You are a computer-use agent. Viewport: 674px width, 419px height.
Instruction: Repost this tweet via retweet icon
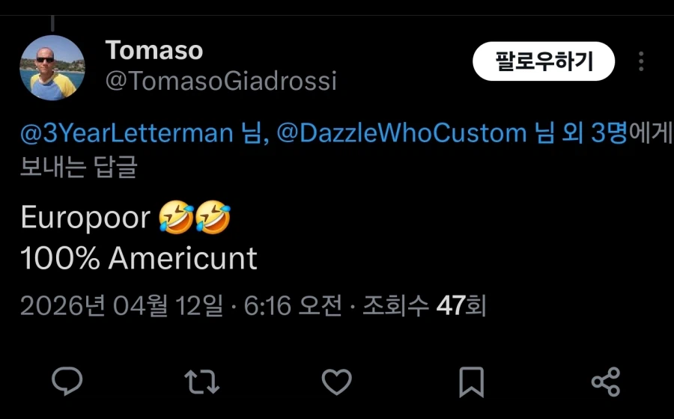(x=201, y=382)
